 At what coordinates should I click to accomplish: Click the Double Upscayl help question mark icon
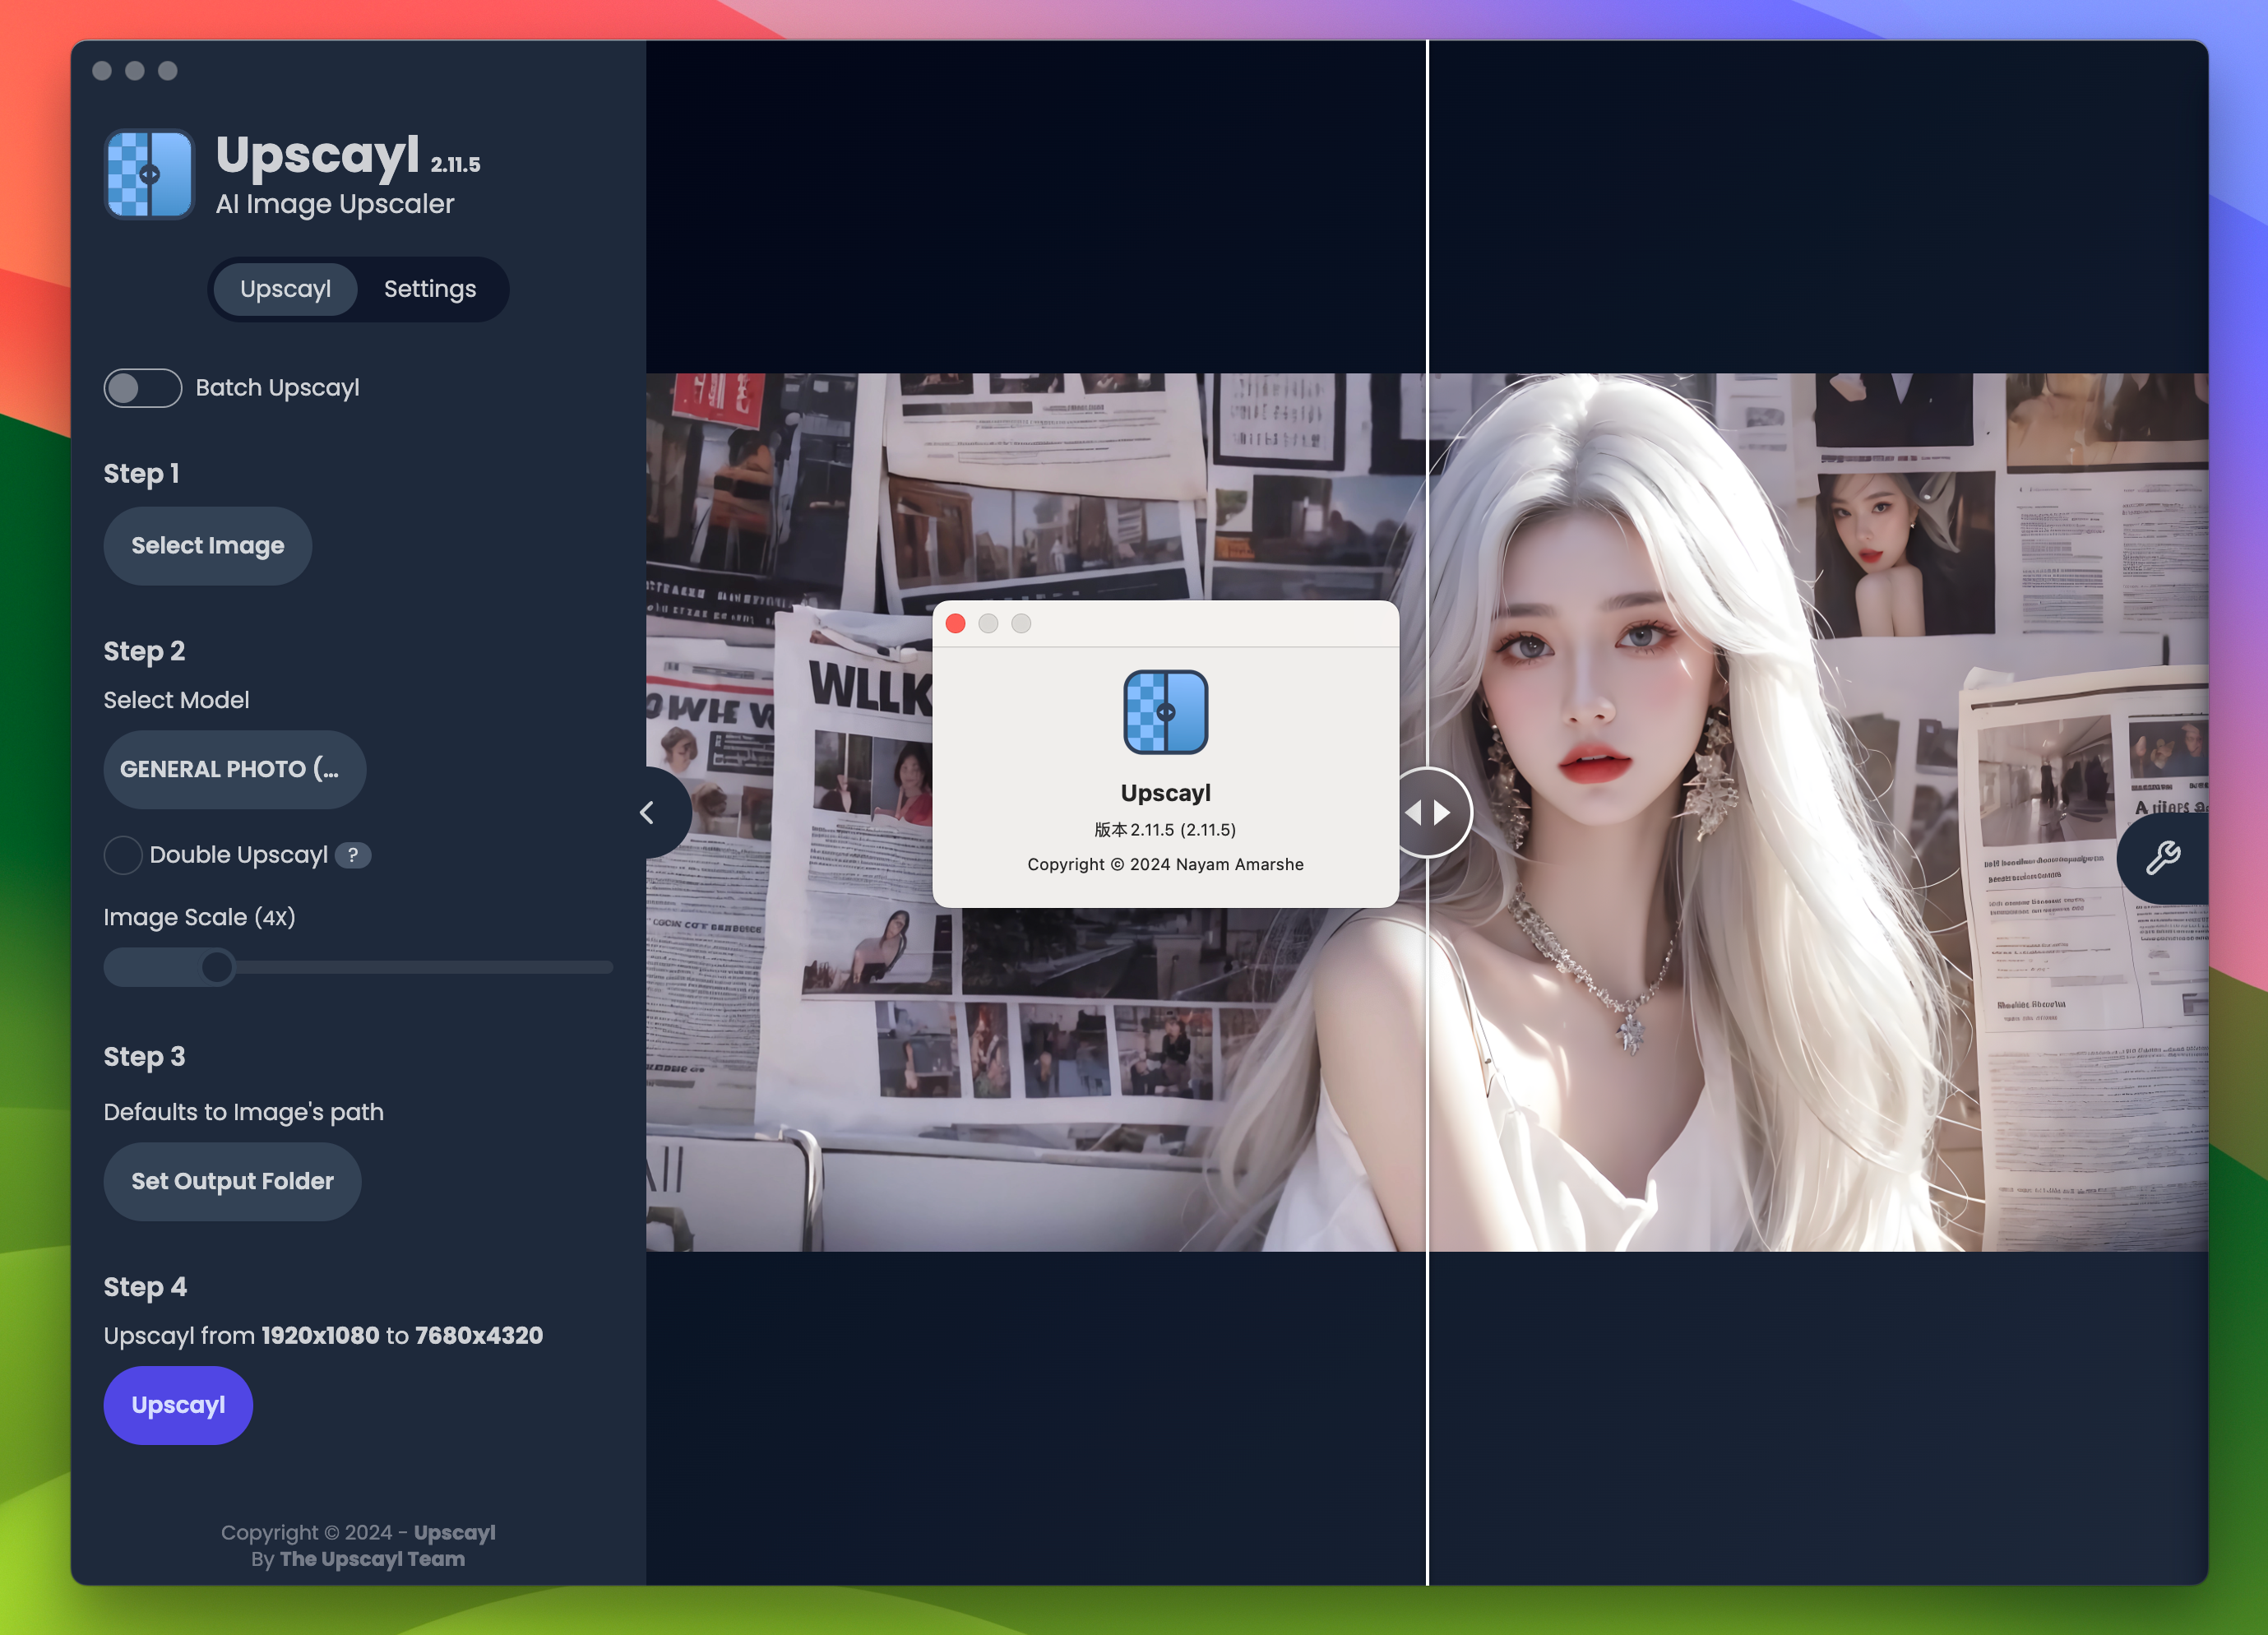point(350,855)
